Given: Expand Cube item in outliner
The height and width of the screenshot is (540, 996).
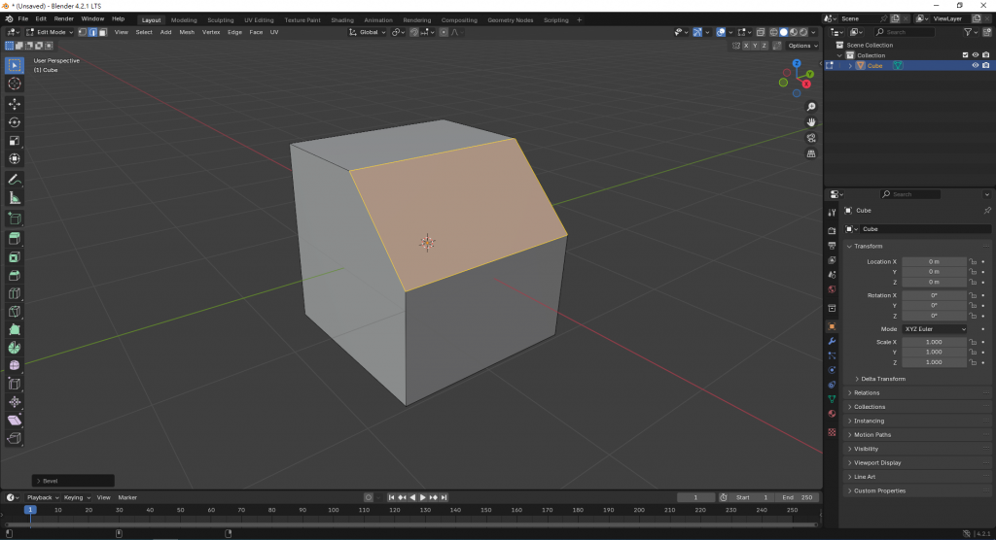Looking at the screenshot, I should point(850,66).
